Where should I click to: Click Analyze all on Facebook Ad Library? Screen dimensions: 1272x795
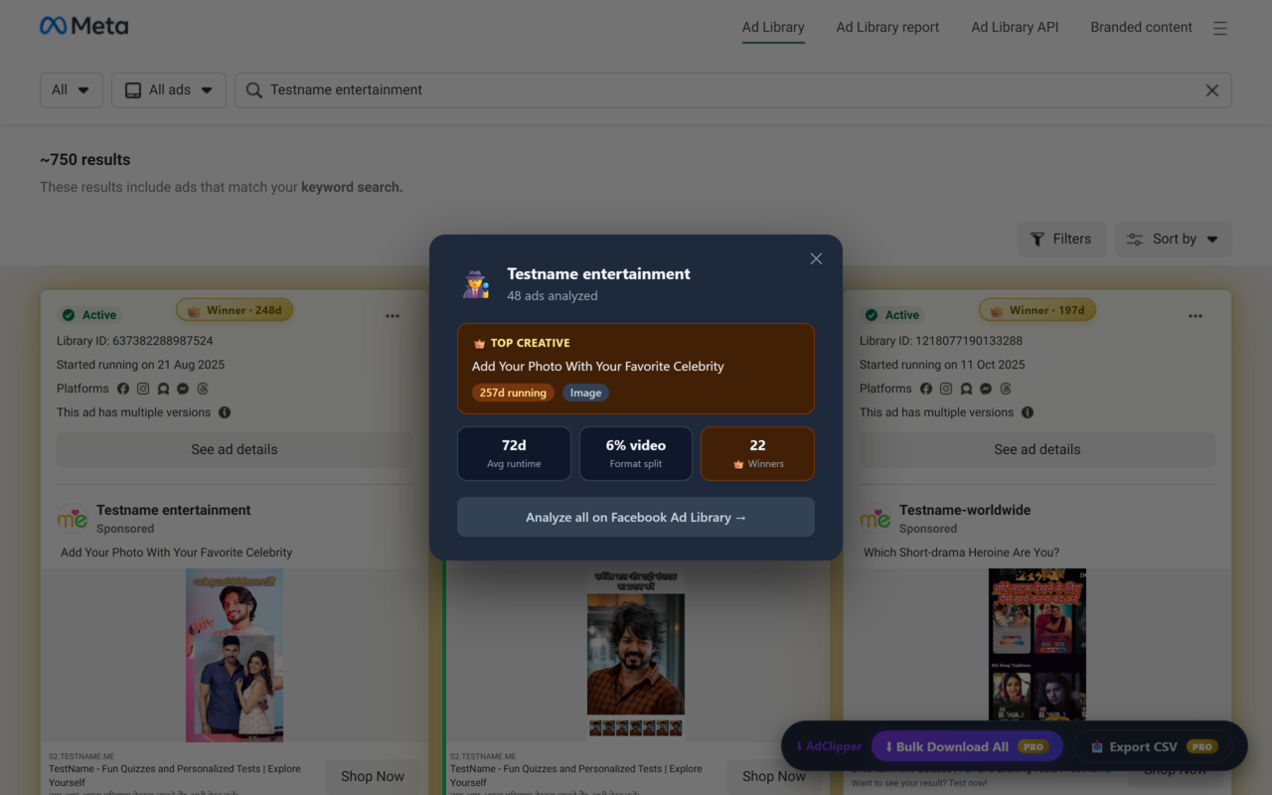pos(636,517)
